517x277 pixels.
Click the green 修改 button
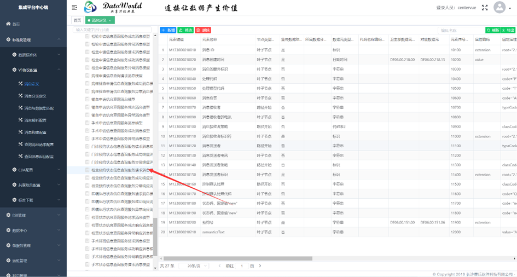185,30
